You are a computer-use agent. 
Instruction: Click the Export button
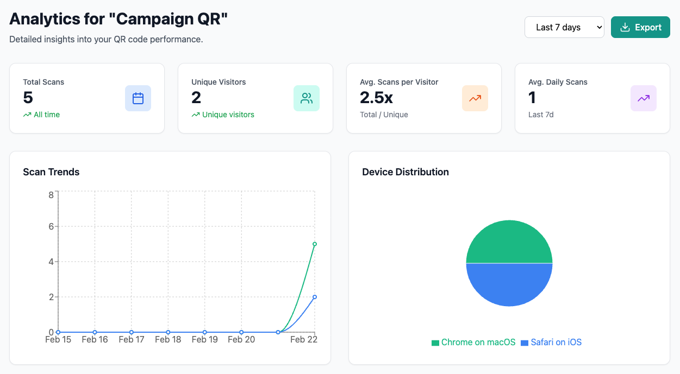click(x=640, y=27)
